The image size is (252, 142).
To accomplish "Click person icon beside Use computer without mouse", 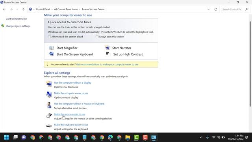I will [49, 105].
